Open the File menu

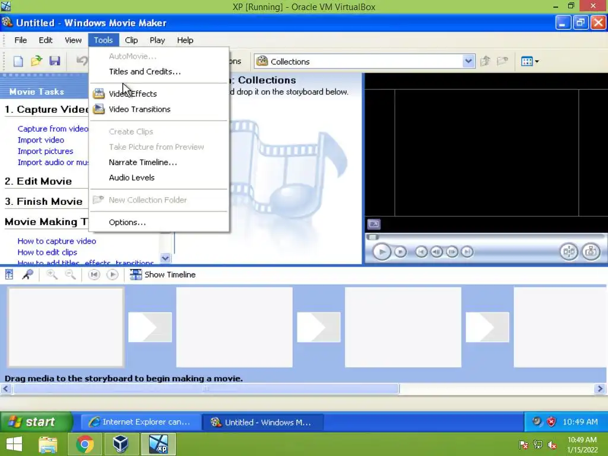[x=21, y=40]
